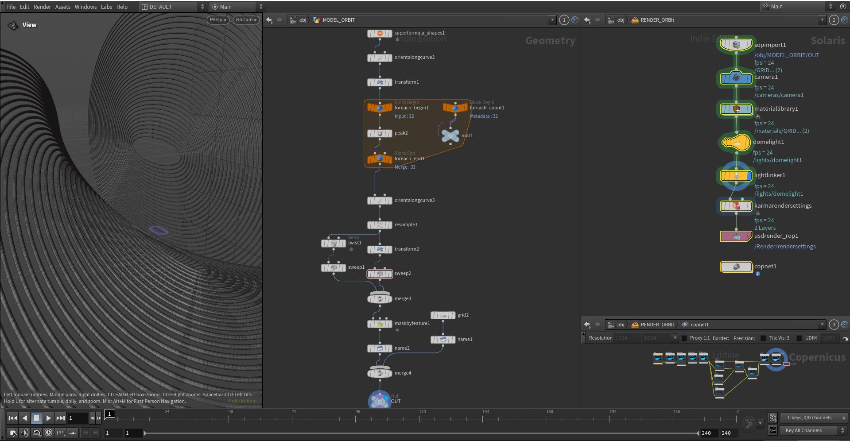Open the Persp viewport dropdown

pos(218,20)
